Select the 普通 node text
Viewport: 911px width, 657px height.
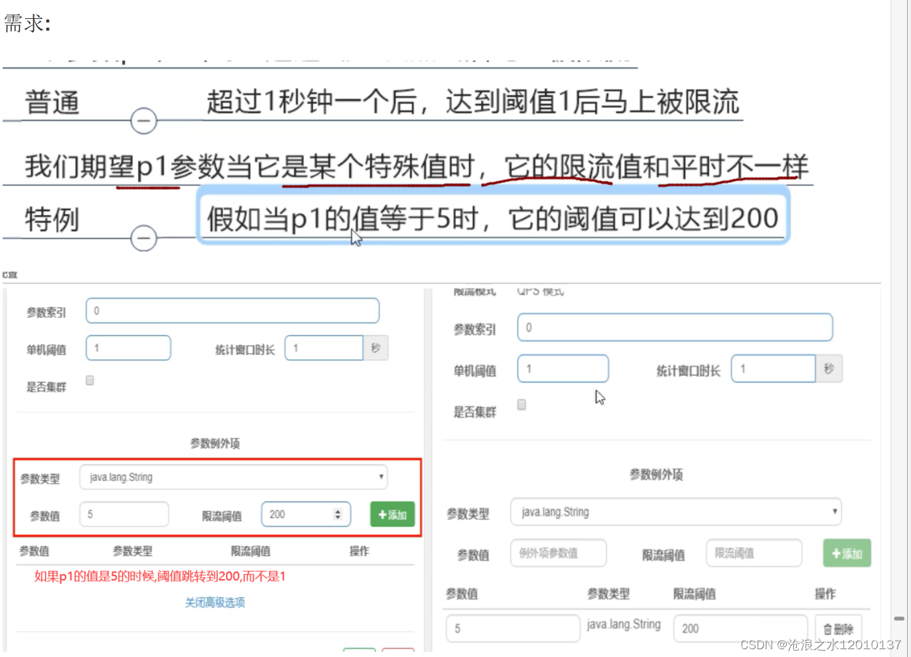coord(52,103)
